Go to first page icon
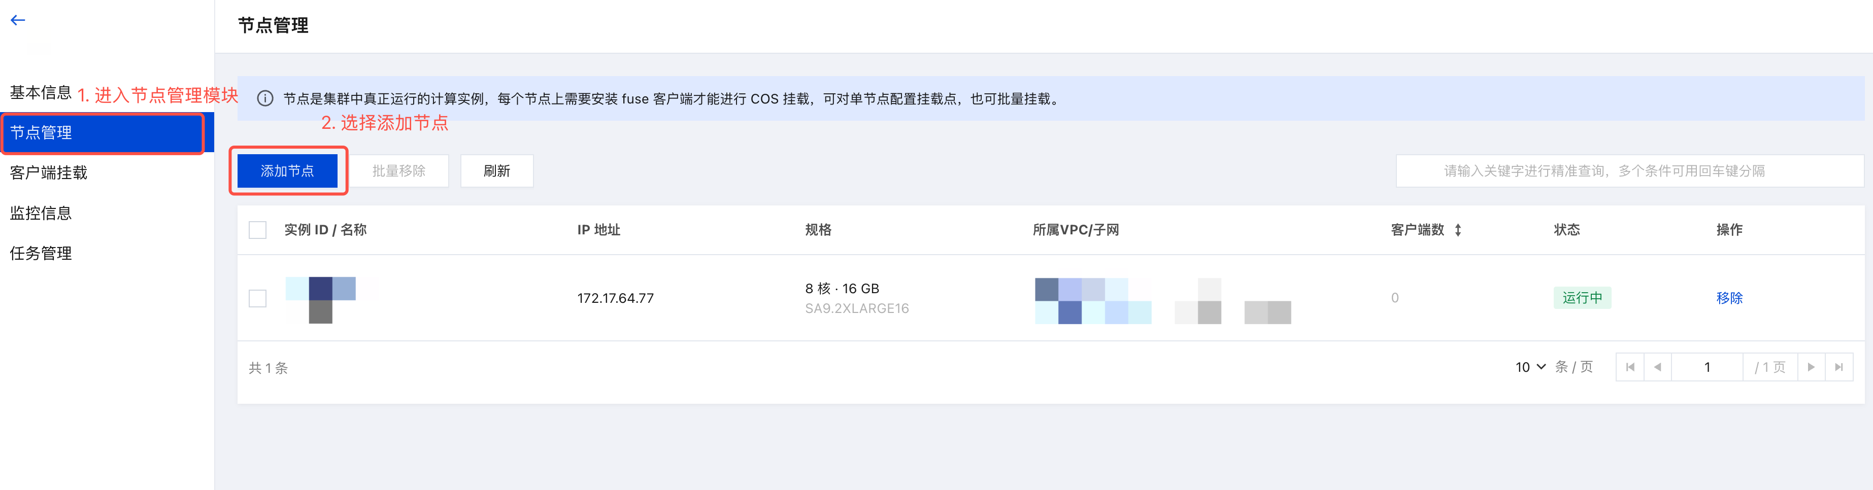 pyautogui.click(x=1629, y=367)
